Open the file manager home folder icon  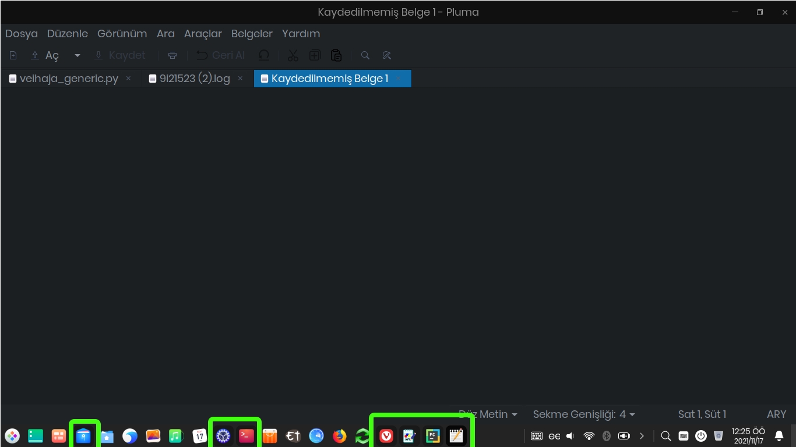[107, 435]
